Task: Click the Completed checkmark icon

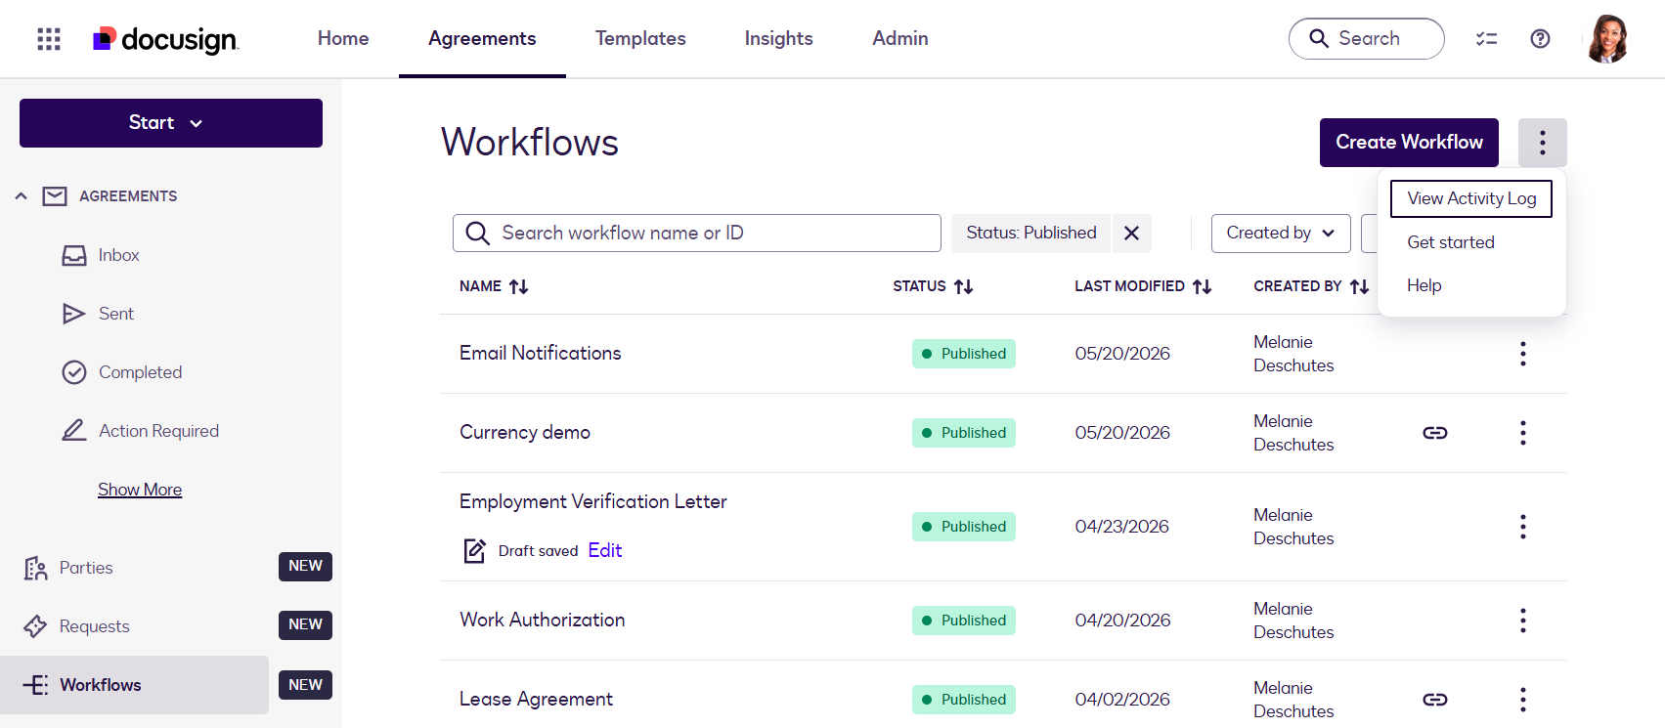Action: pos(74,372)
